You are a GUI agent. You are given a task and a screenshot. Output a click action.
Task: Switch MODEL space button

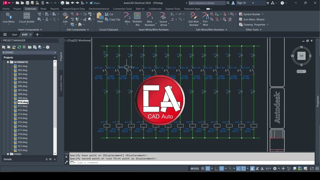(195, 168)
